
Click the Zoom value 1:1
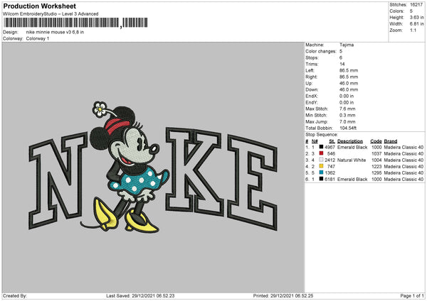click(x=413, y=30)
